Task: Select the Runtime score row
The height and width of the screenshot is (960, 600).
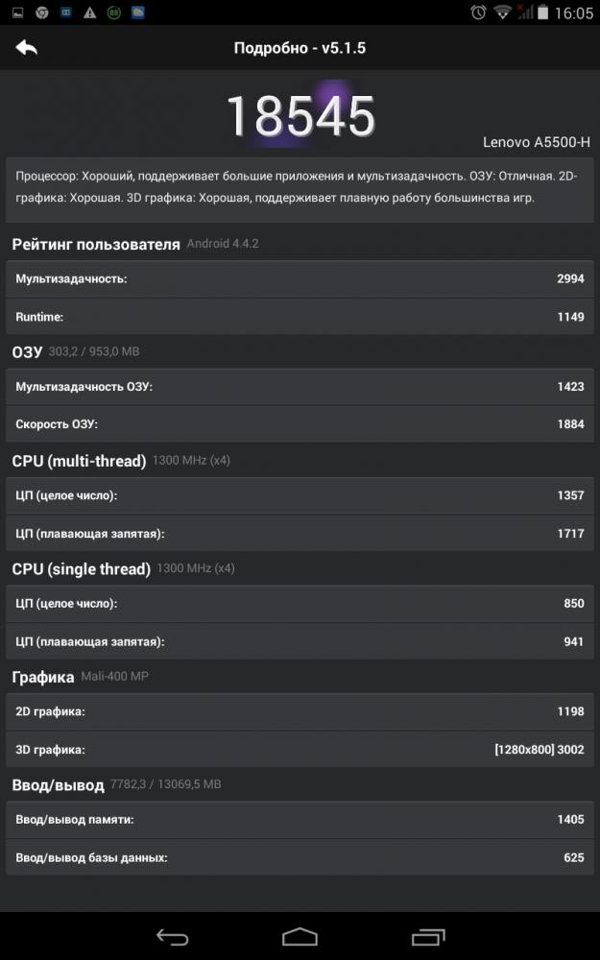Action: [300, 317]
